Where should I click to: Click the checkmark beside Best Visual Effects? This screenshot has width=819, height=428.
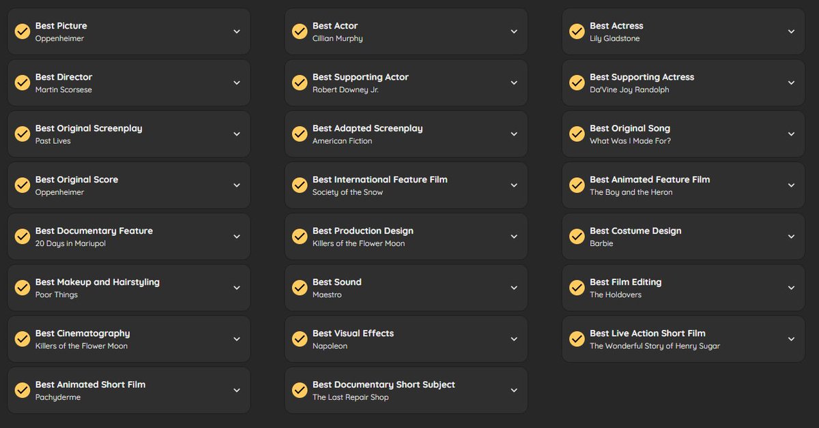300,339
